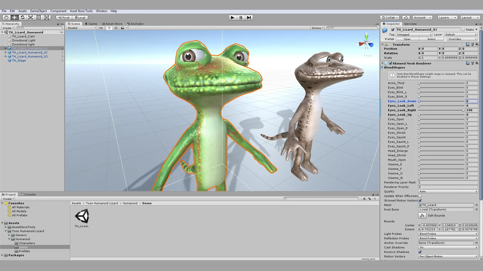Open the prefab Overrides dropdown
This screenshot has width=483, height=271.
tap(462, 39)
